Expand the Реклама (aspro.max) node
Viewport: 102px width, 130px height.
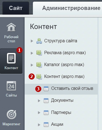(x=32, y=53)
